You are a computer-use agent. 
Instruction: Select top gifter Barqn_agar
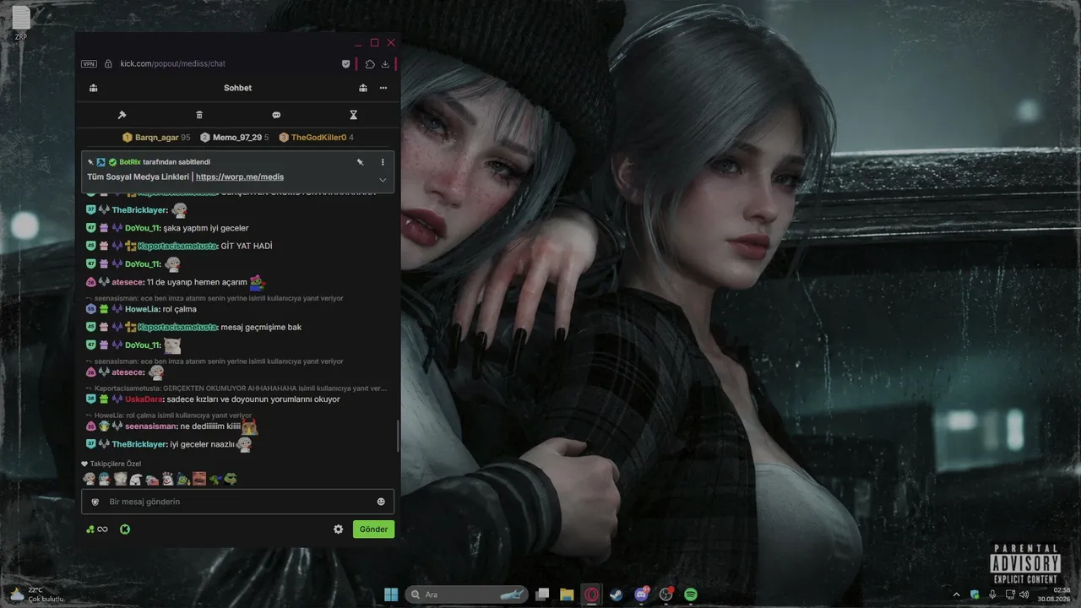coord(156,138)
